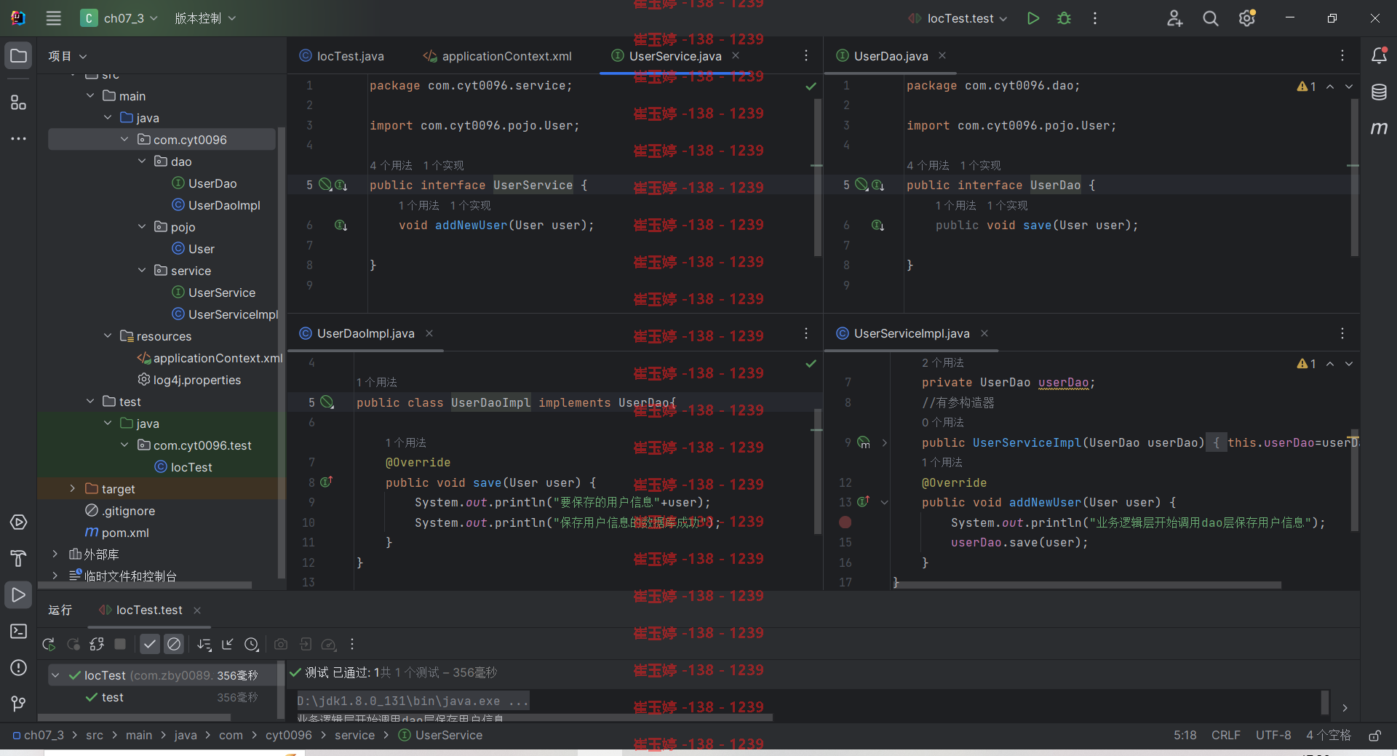The width and height of the screenshot is (1397, 756).
Task: Click horizontal scrollbar of UserServiceImpl editor
Action: [1088, 584]
